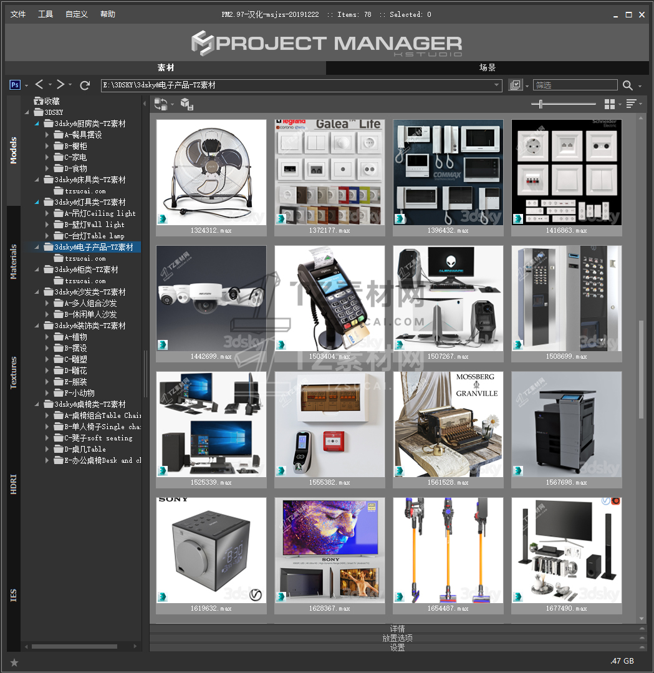Screen dimensions: 654x673
Task: Open the path address dropdown arrow
Action: [497, 85]
